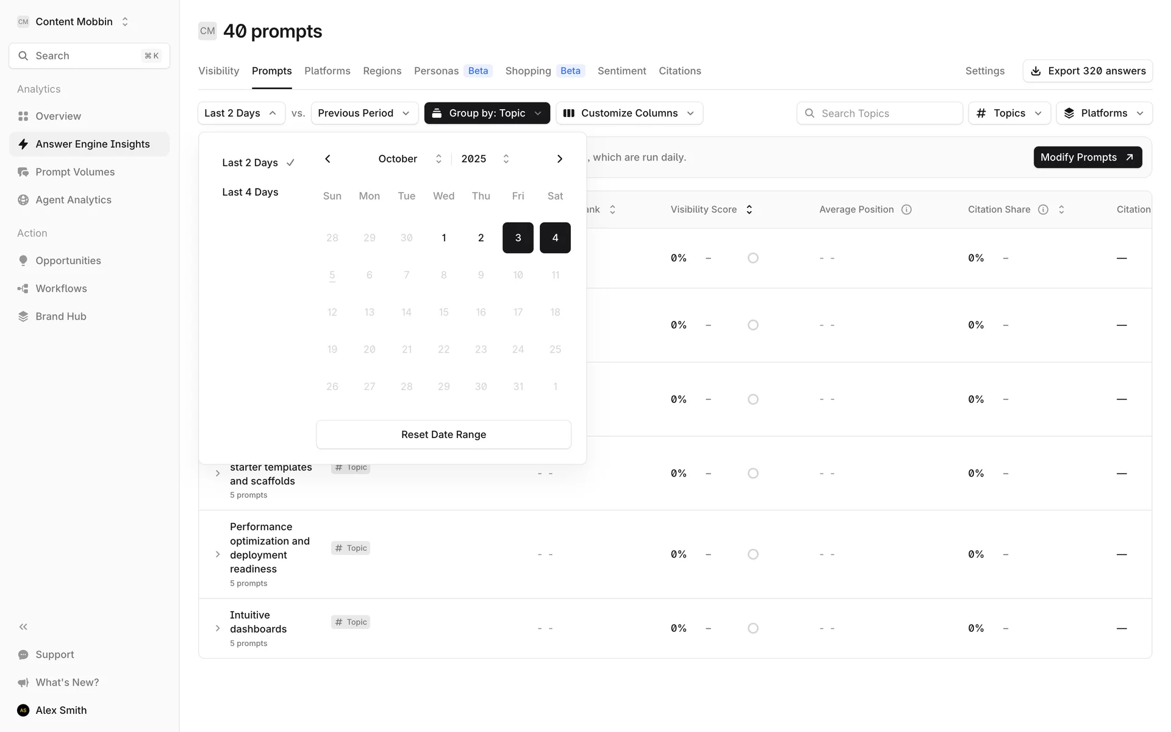This screenshot has height=732, width=1171.
Task: Collapse sidebar with double-chevron icon
Action: tap(23, 626)
